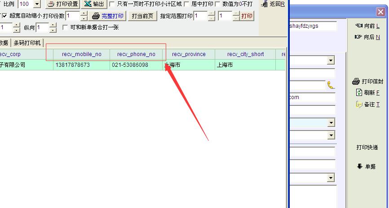Go to previous record with 向前
The height and width of the screenshot is (208, 389).
coord(367,26)
